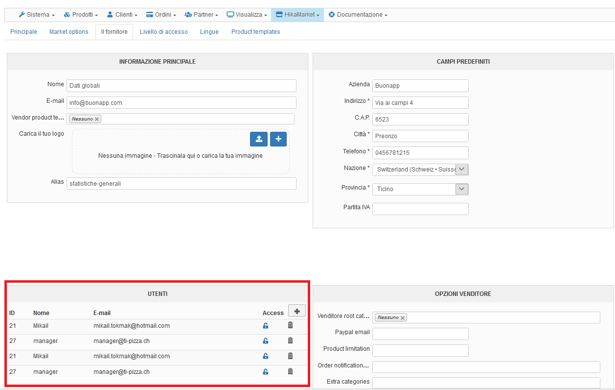This screenshot has height=390, width=615.
Task: Switch to the Principale tab
Action: click(x=23, y=32)
